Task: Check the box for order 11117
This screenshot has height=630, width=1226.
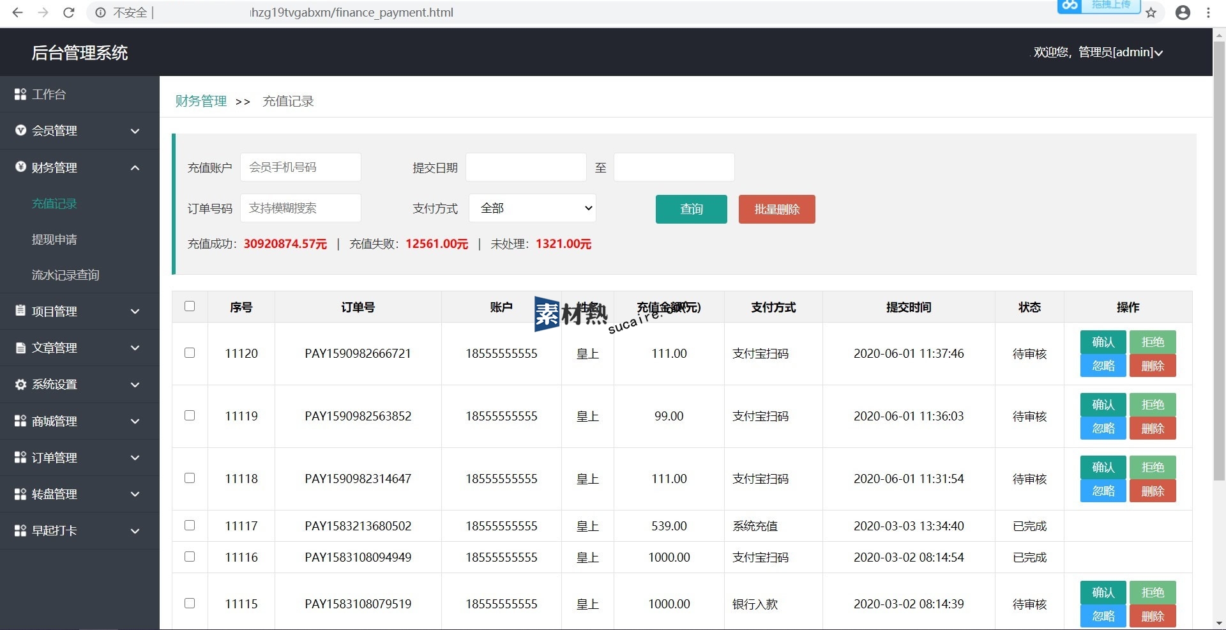Action: [190, 525]
